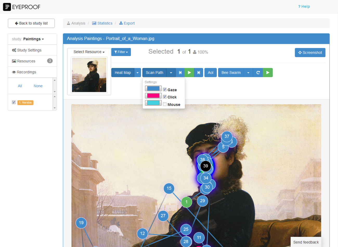This screenshot has width=338, height=247.
Task: Activate the Scan Path view
Action: point(154,73)
